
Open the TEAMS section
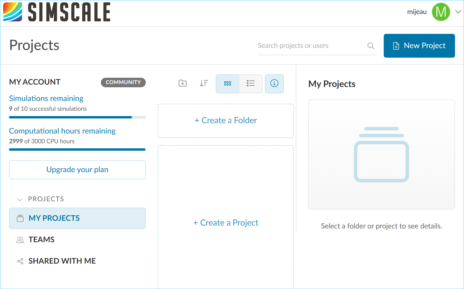(41, 240)
